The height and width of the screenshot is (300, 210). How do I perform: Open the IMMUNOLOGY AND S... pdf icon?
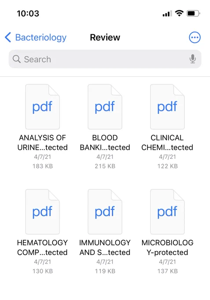tap(105, 212)
